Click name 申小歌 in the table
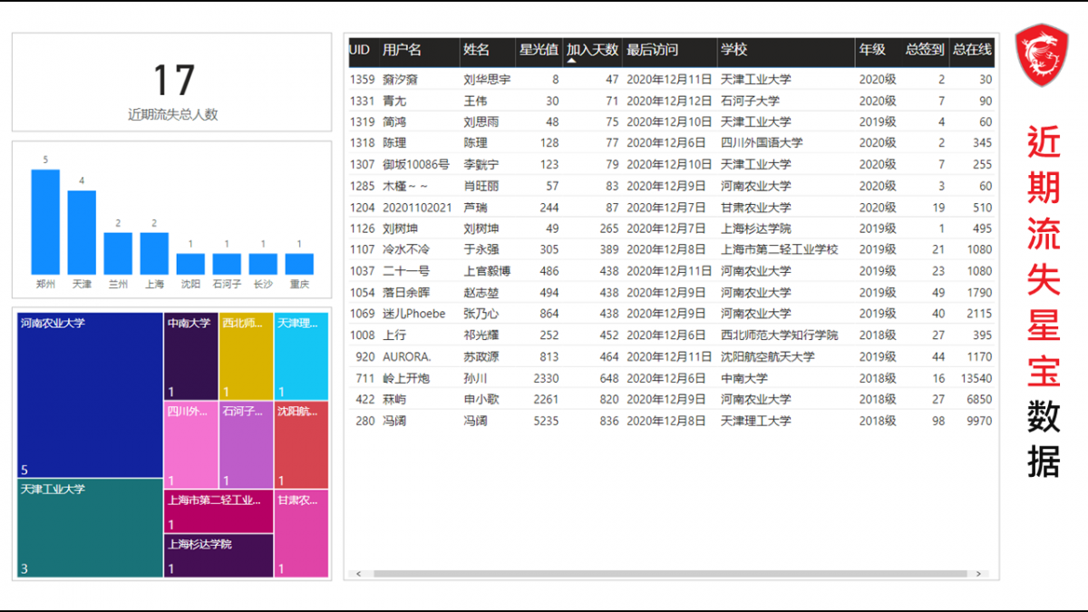1088x612 pixels. point(481,399)
